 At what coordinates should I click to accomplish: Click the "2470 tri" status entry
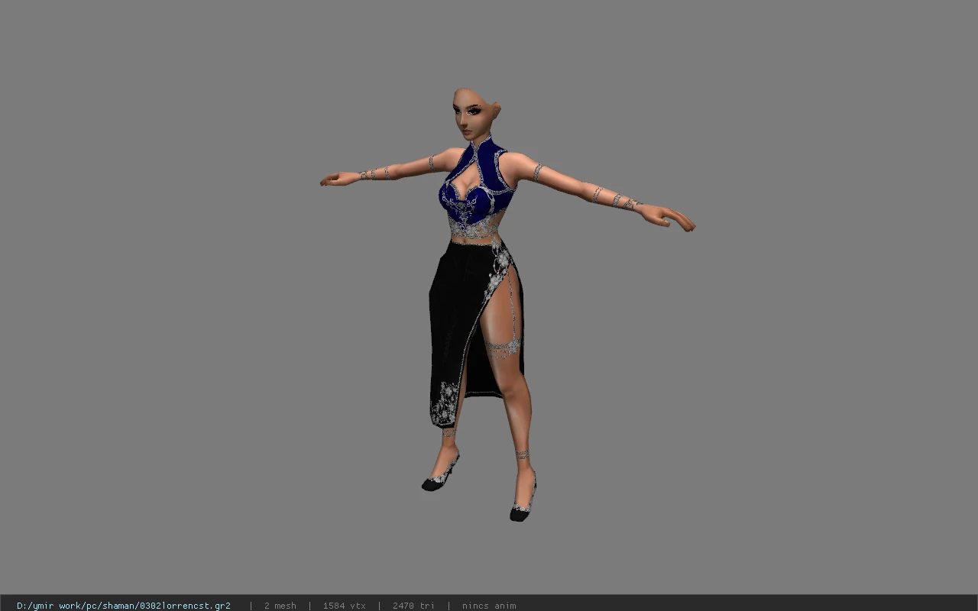[x=413, y=606]
